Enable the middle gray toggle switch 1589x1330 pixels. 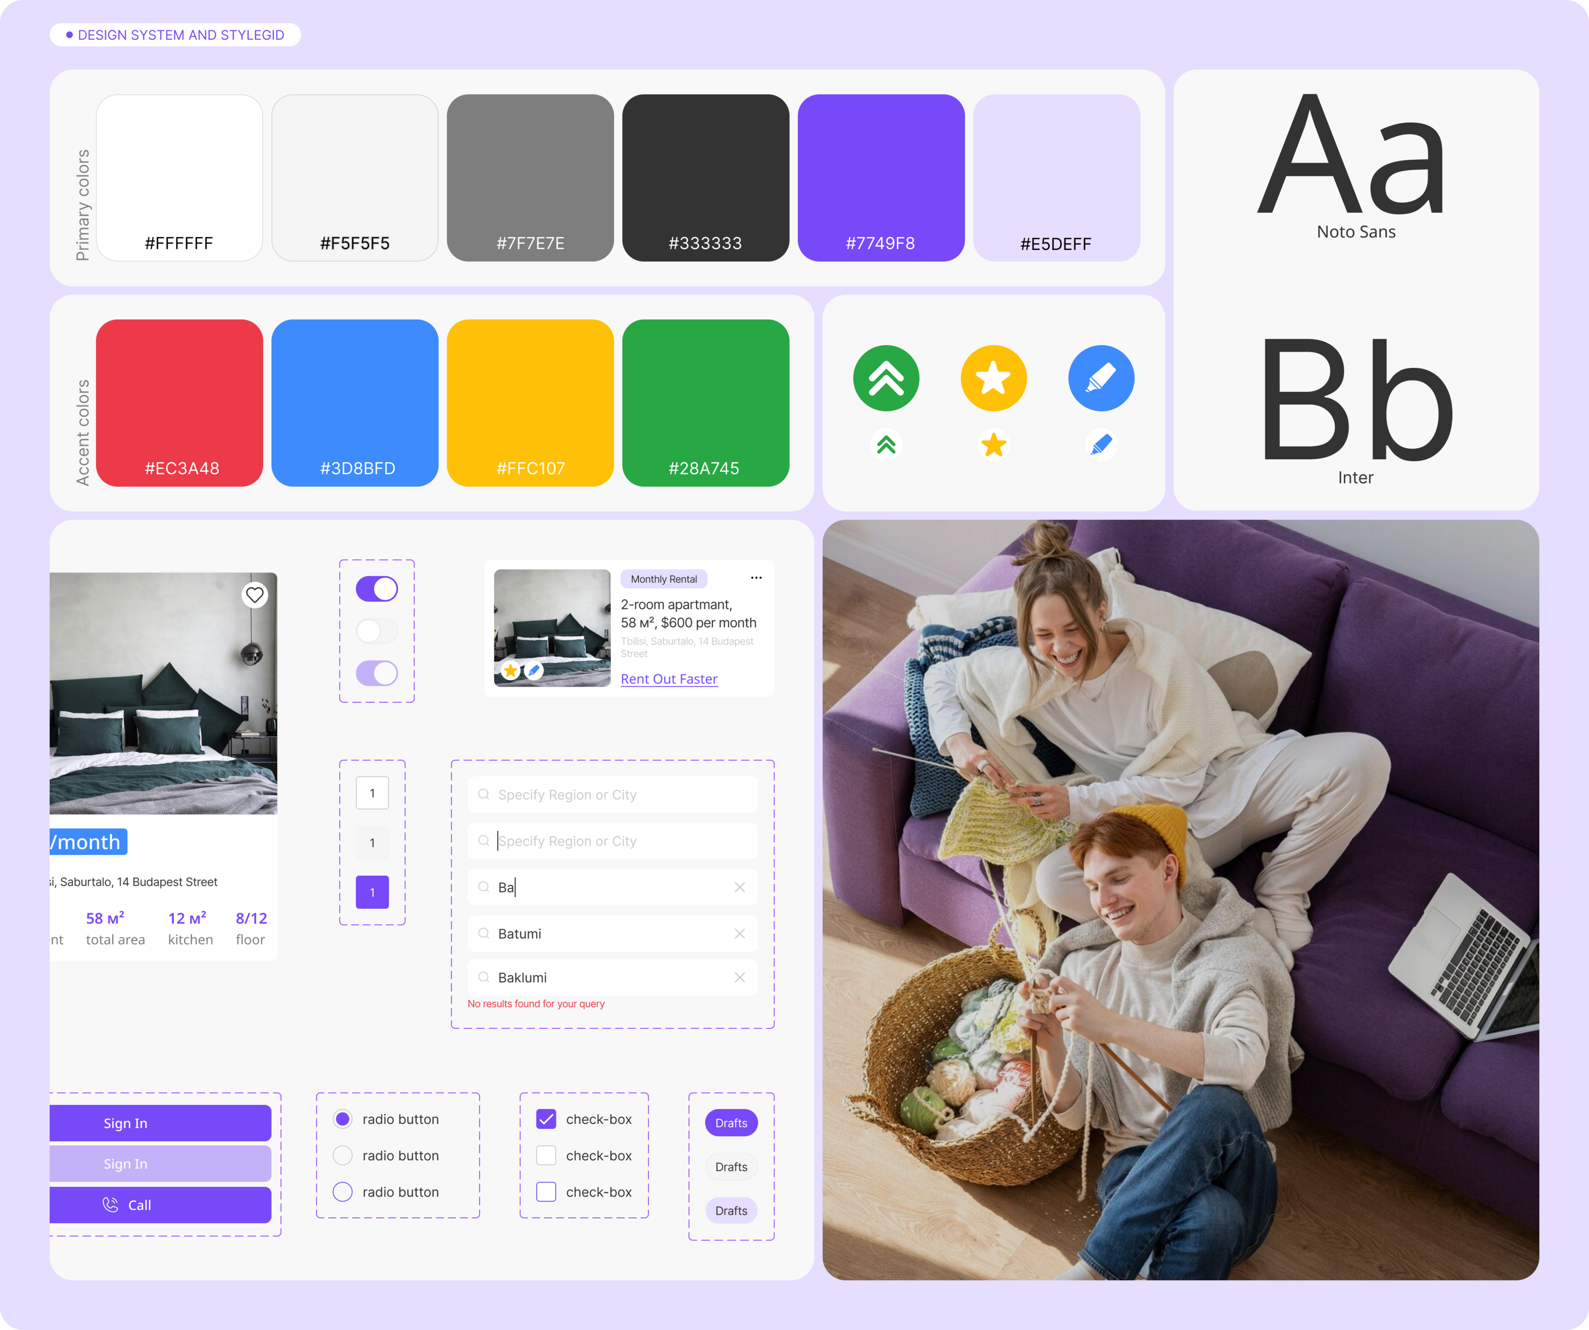point(377,631)
